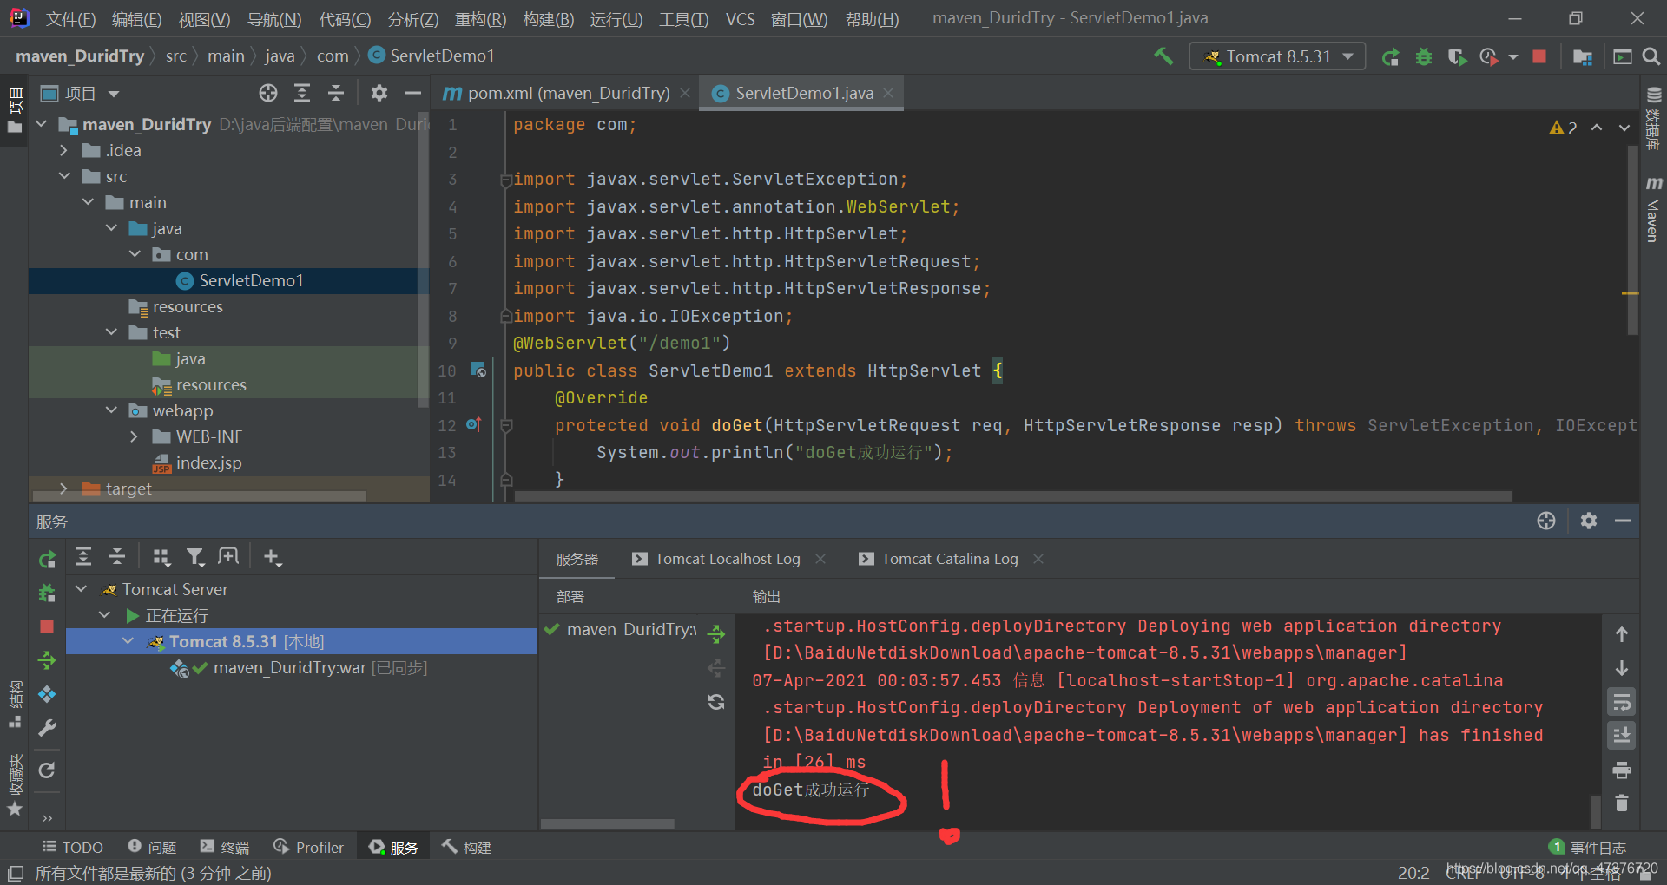Collapse the webapp folder
1667x885 pixels.
tap(111, 410)
